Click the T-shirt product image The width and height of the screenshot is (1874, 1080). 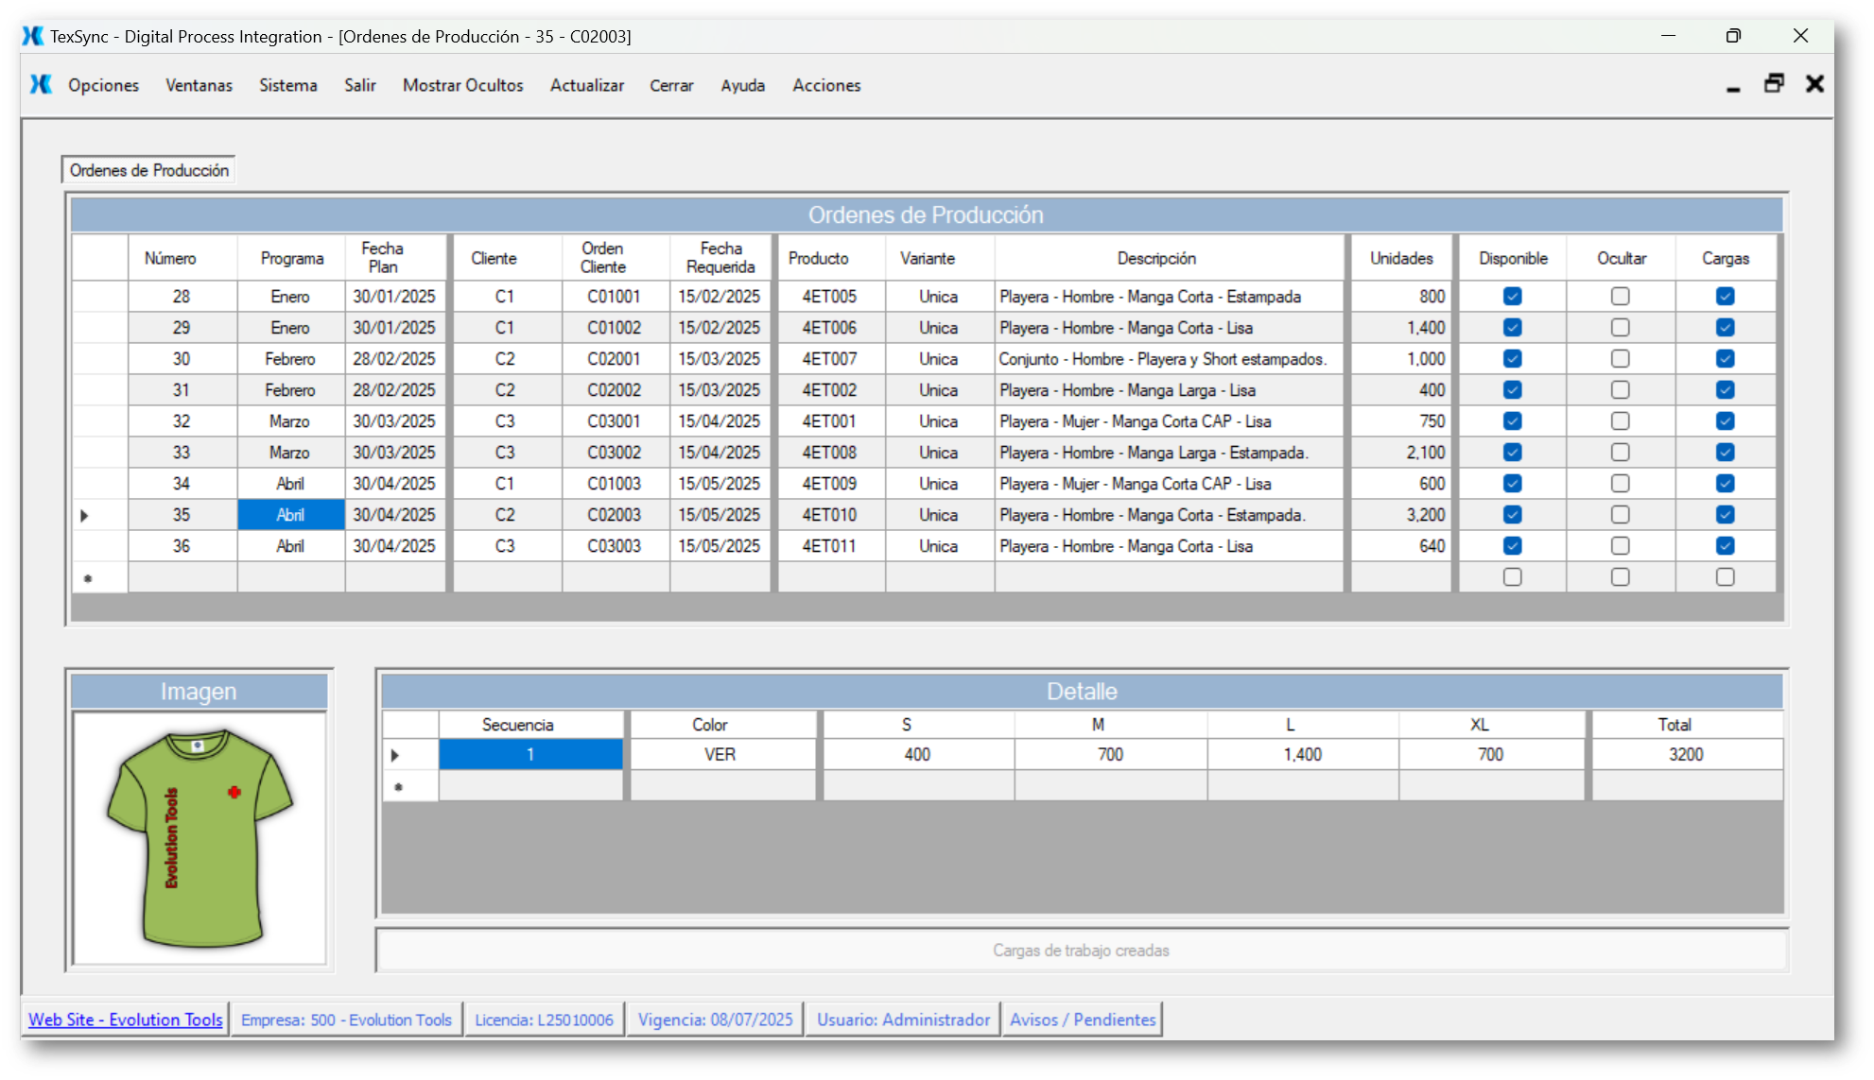click(x=200, y=837)
